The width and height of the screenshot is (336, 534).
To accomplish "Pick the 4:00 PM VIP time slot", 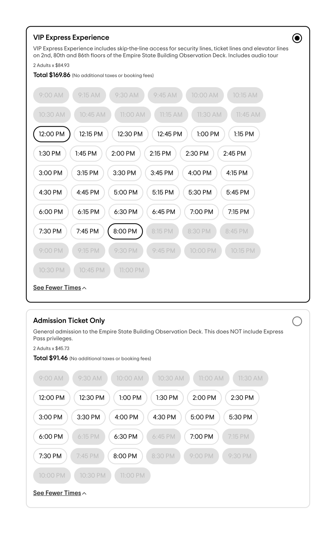I will pos(200,173).
